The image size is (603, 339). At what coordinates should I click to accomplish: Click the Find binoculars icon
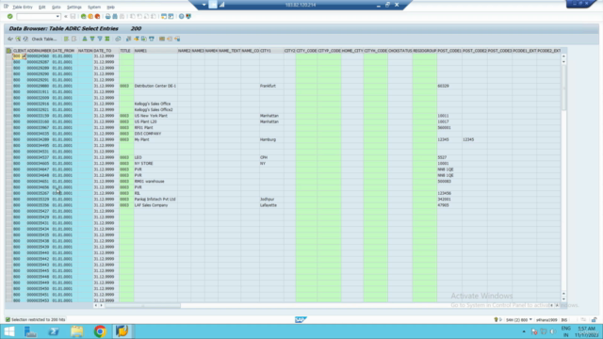pyautogui.click(x=115, y=17)
